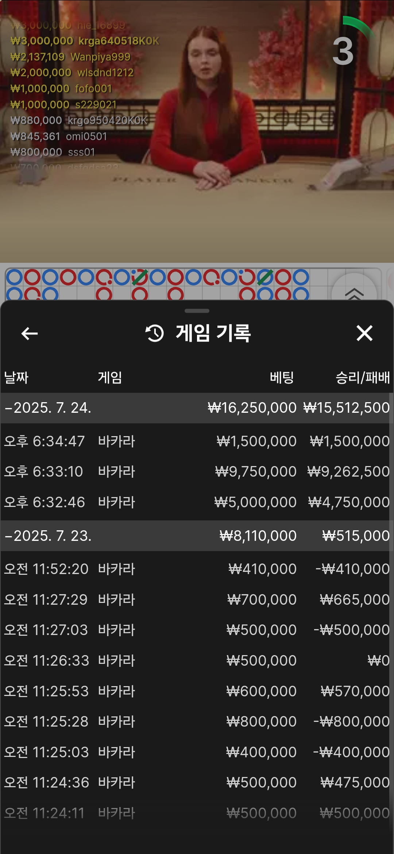Click the -₩800,000 loss amount
394x854 pixels.
click(352, 722)
